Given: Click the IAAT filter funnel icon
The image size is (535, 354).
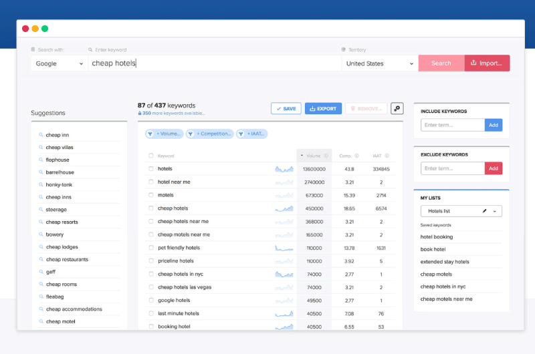Looking at the screenshot, I should point(241,134).
